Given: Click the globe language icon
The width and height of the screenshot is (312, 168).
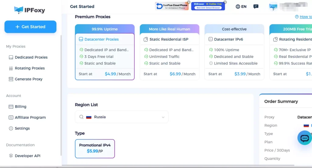Looking at the screenshot, I should tap(238, 7).
